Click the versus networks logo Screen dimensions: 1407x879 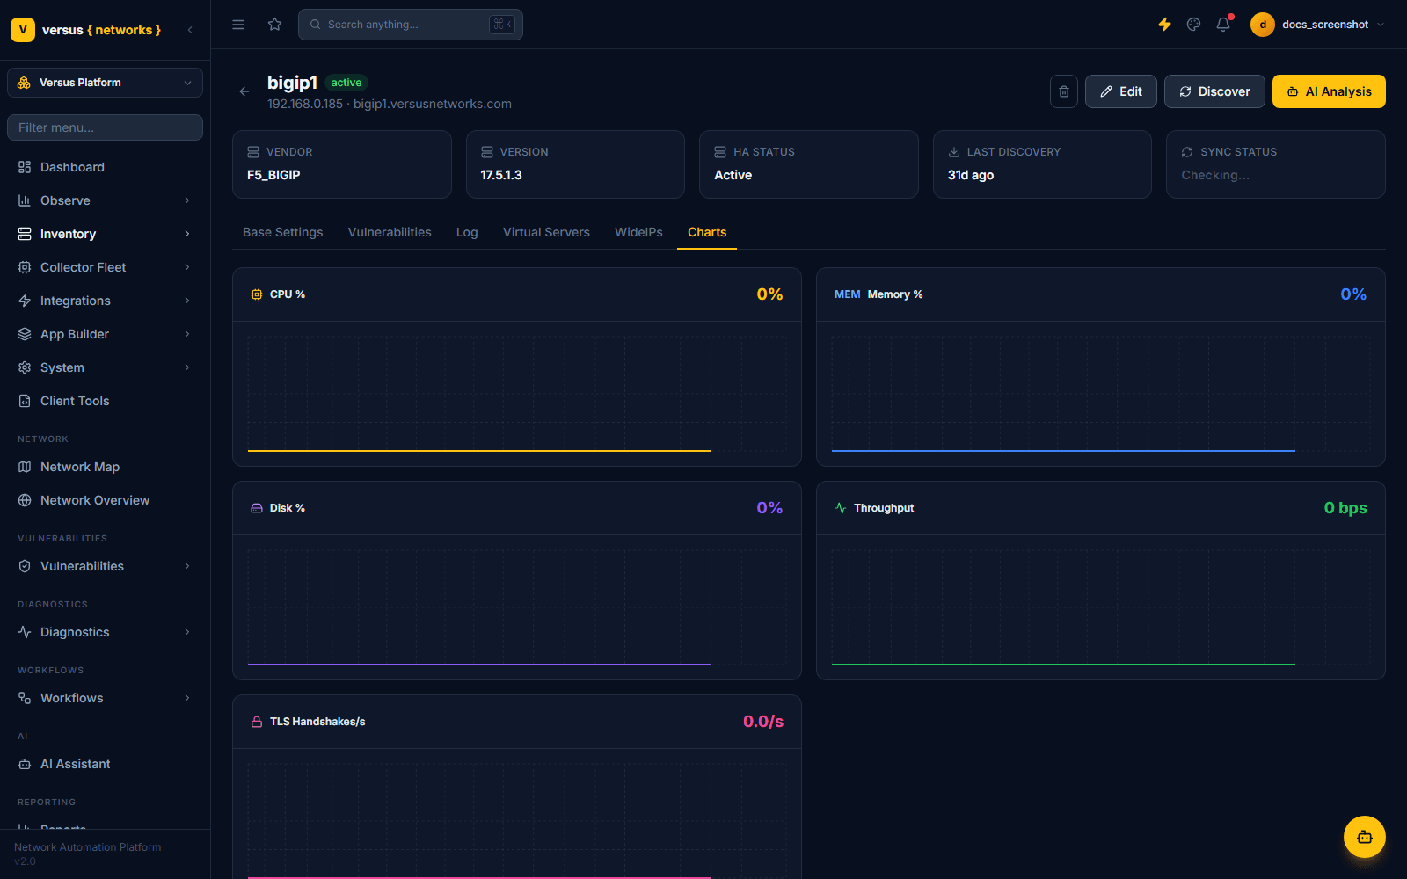coord(86,30)
